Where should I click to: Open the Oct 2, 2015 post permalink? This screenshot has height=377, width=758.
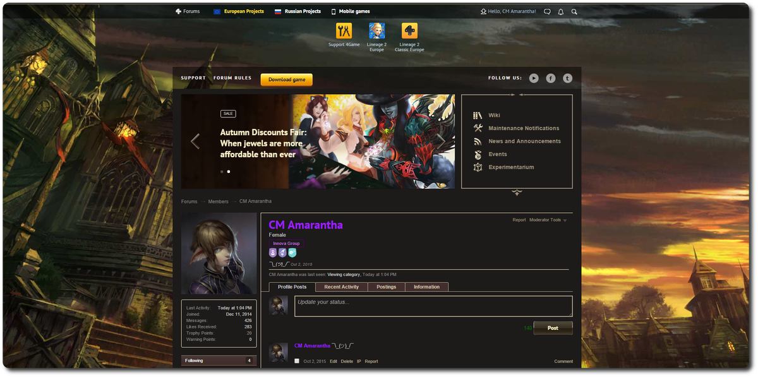tap(315, 362)
